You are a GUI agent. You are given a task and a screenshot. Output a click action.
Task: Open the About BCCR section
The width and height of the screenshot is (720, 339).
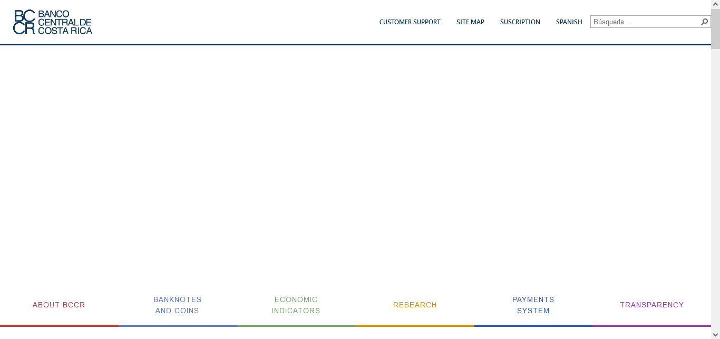59,305
